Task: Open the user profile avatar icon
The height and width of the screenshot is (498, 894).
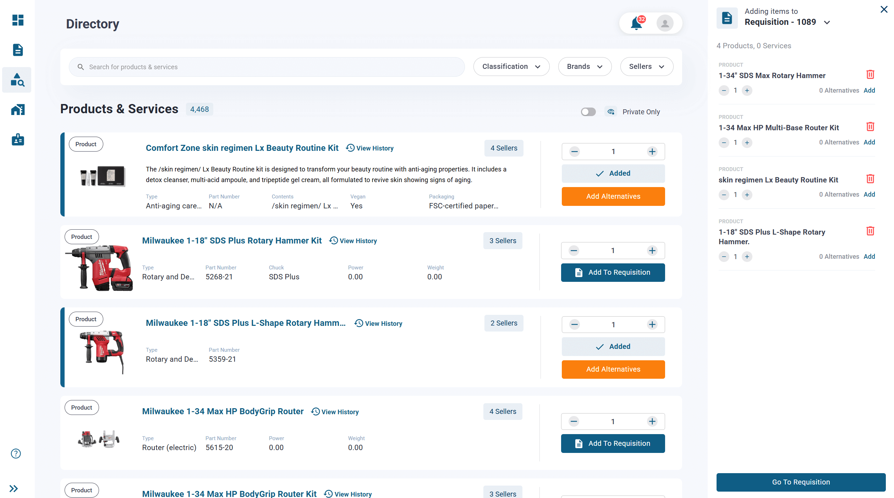Action: click(x=665, y=23)
